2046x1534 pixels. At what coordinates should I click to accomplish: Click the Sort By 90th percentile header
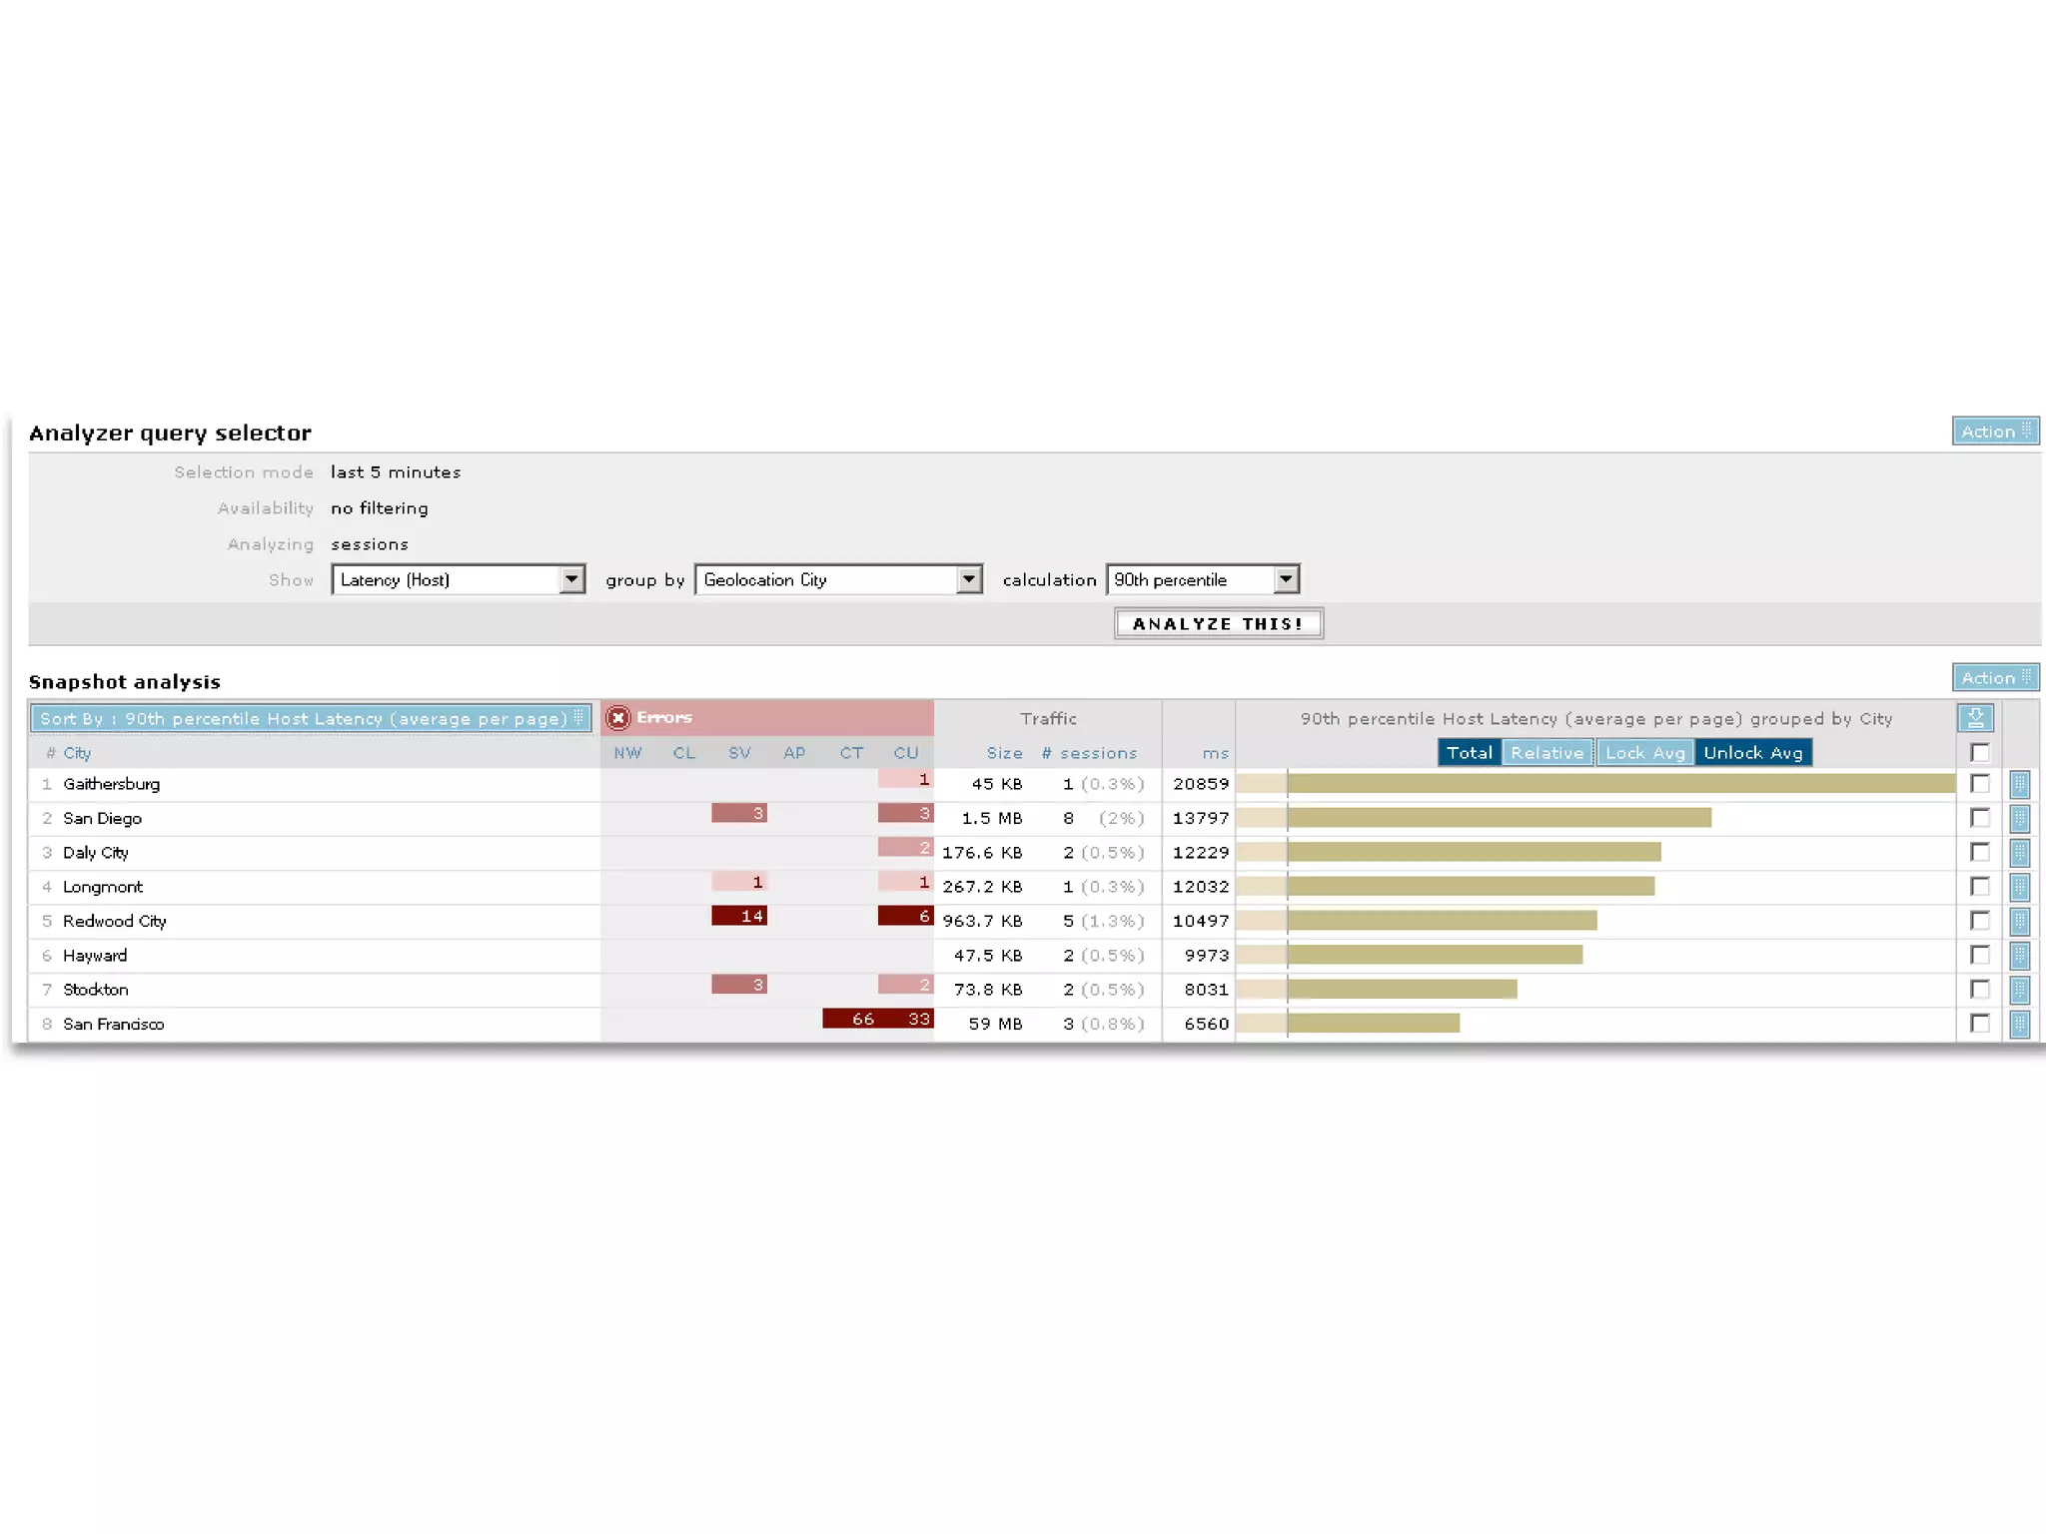coord(311,718)
